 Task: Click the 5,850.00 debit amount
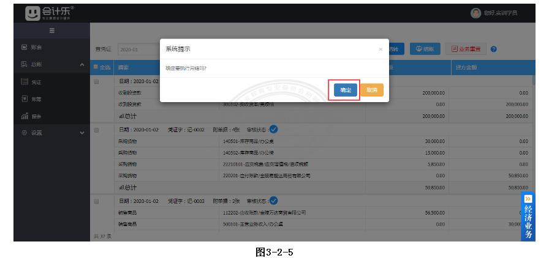coord(436,164)
